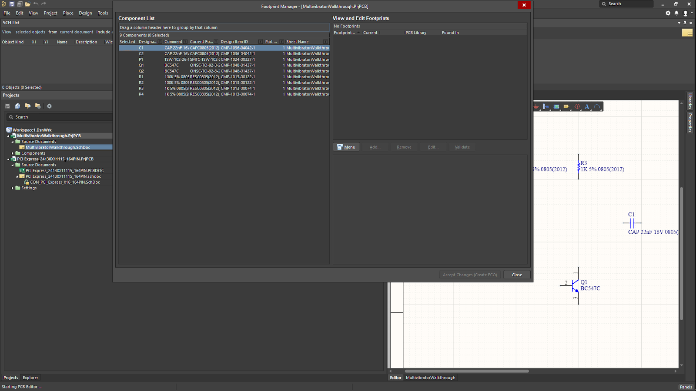Click the Save All documents icon
696x391 pixels.
click(x=20, y=4)
